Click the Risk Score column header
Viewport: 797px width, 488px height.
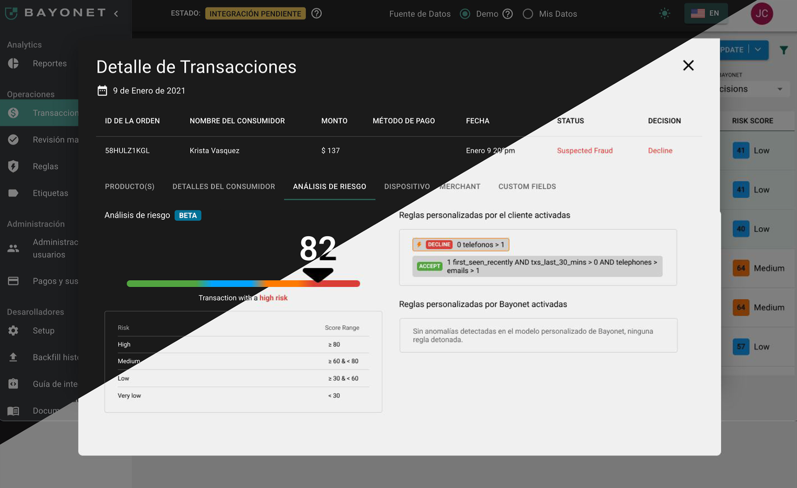[752, 121]
